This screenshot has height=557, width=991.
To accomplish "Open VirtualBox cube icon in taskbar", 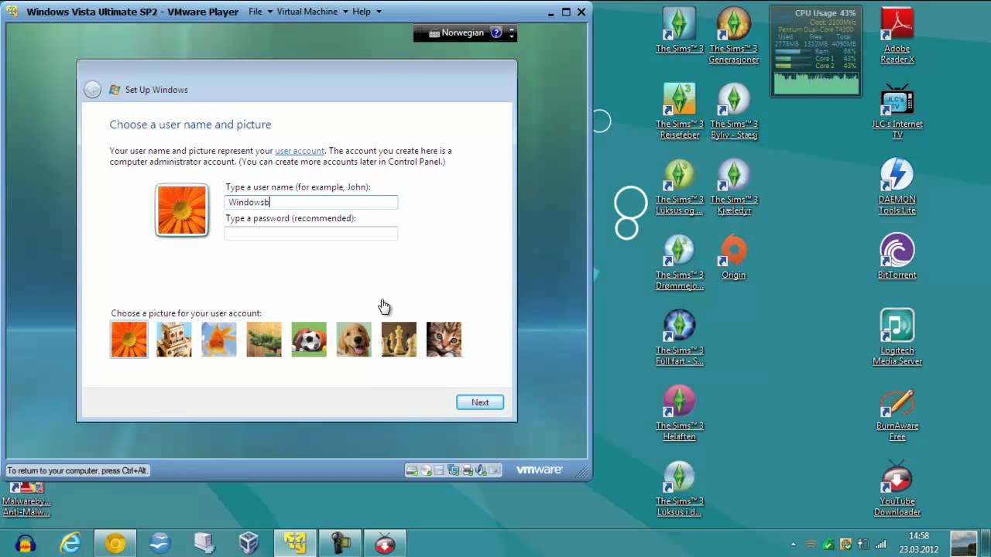I will (249, 543).
